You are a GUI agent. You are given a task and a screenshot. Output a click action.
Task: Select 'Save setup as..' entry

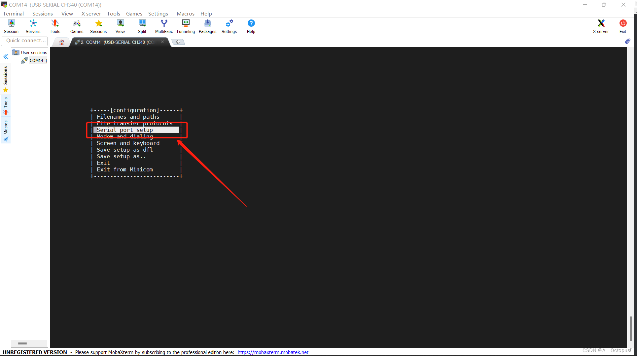[x=122, y=156]
